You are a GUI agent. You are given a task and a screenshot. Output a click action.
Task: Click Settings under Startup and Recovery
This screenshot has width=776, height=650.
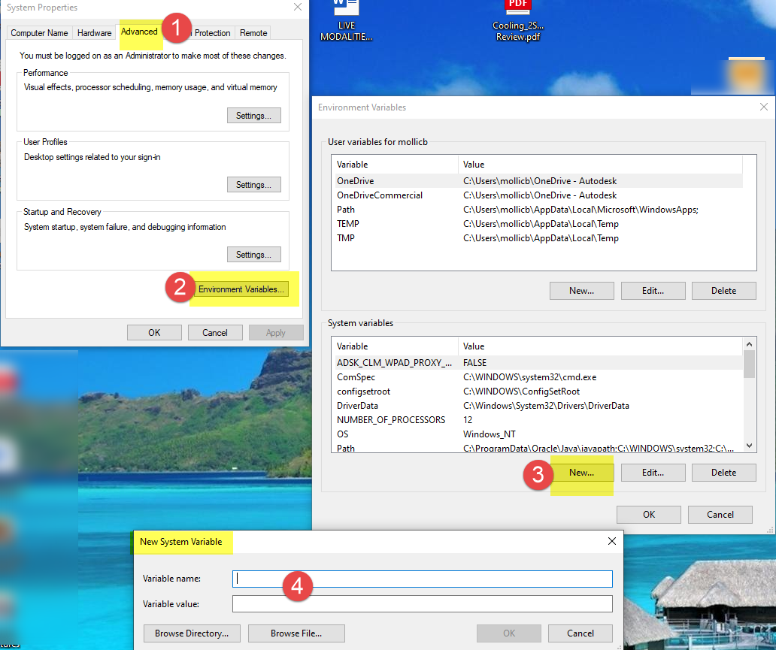(x=253, y=254)
